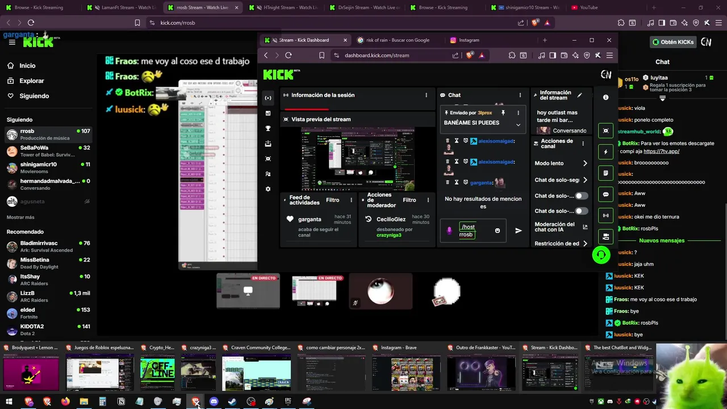
Task: Click the pin icon on the pinned message
Action: pos(503,112)
